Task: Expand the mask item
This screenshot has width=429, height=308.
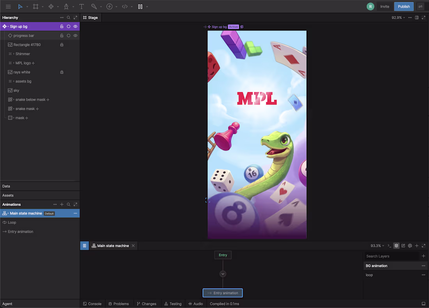Action: (14, 118)
